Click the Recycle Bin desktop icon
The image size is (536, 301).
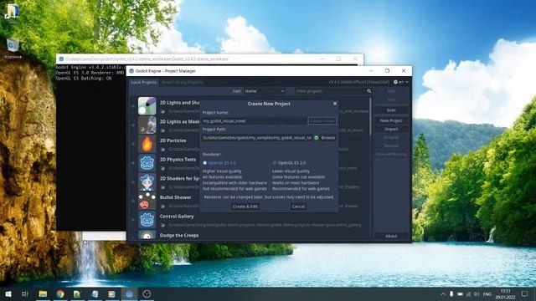(x=13, y=48)
